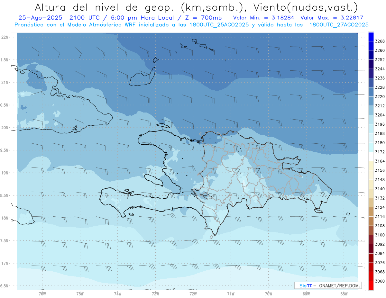Click the '72W' longitude axis label
The image size is (386, 298).
[193, 293]
